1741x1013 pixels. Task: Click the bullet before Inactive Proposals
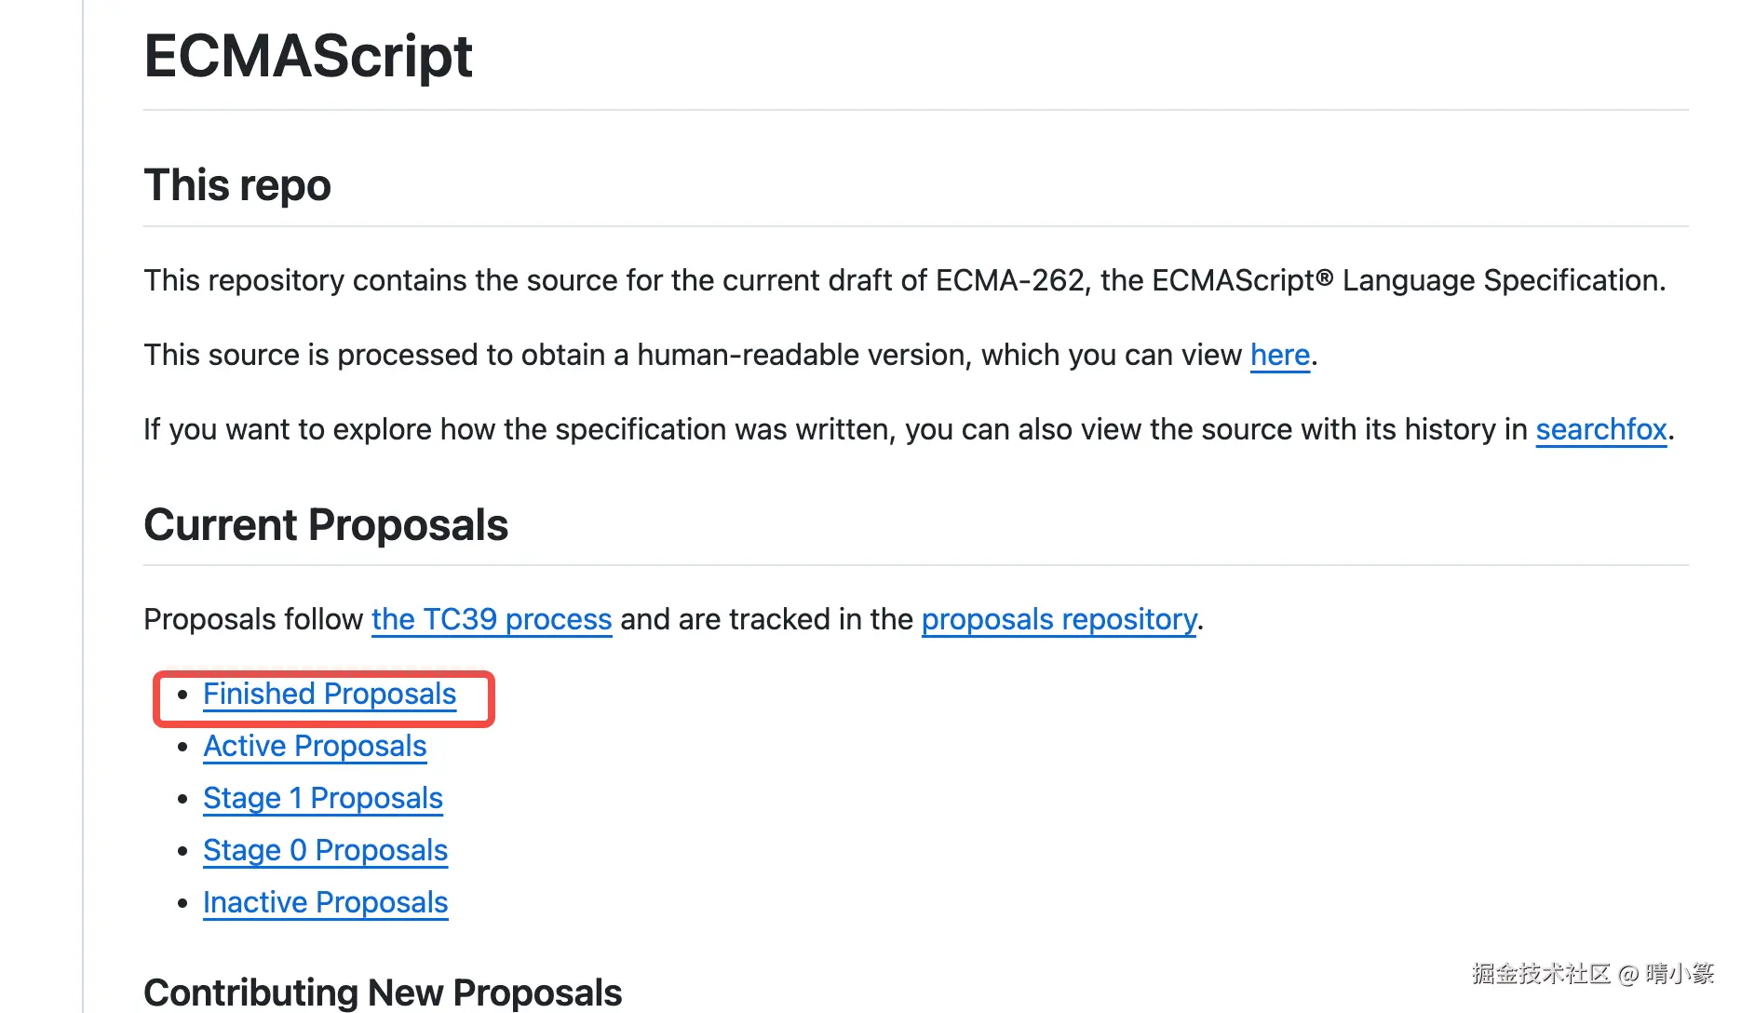tap(182, 902)
